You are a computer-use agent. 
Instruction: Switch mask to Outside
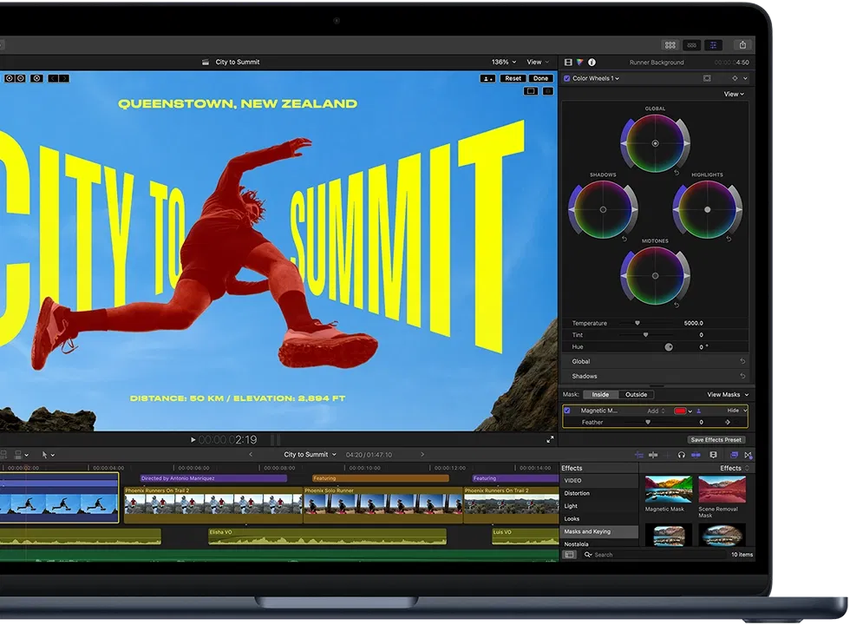click(636, 395)
